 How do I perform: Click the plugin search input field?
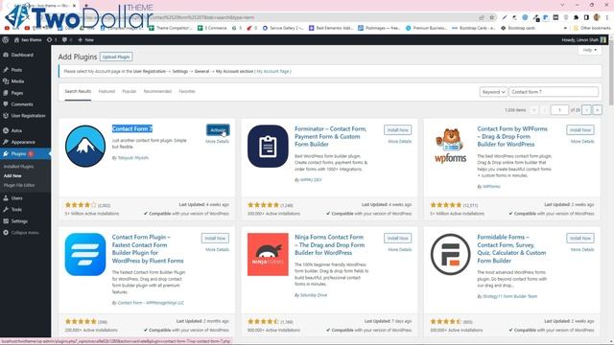click(x=554, y=92)
